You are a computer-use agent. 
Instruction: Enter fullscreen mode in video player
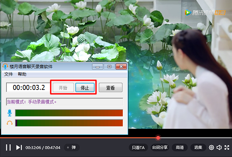(x=227, y=147)
